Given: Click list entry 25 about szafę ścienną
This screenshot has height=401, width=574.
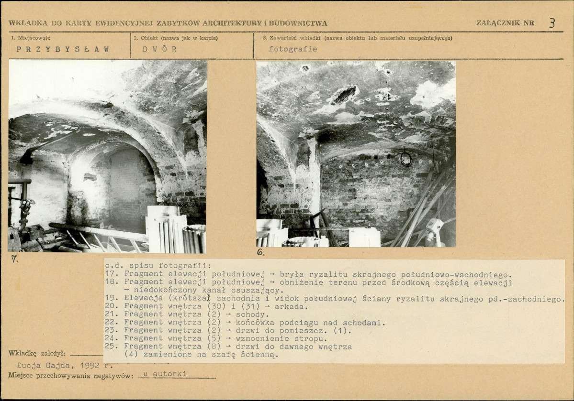Looking at the screenshot, I should pyautogui.click(x=228, y=350).
